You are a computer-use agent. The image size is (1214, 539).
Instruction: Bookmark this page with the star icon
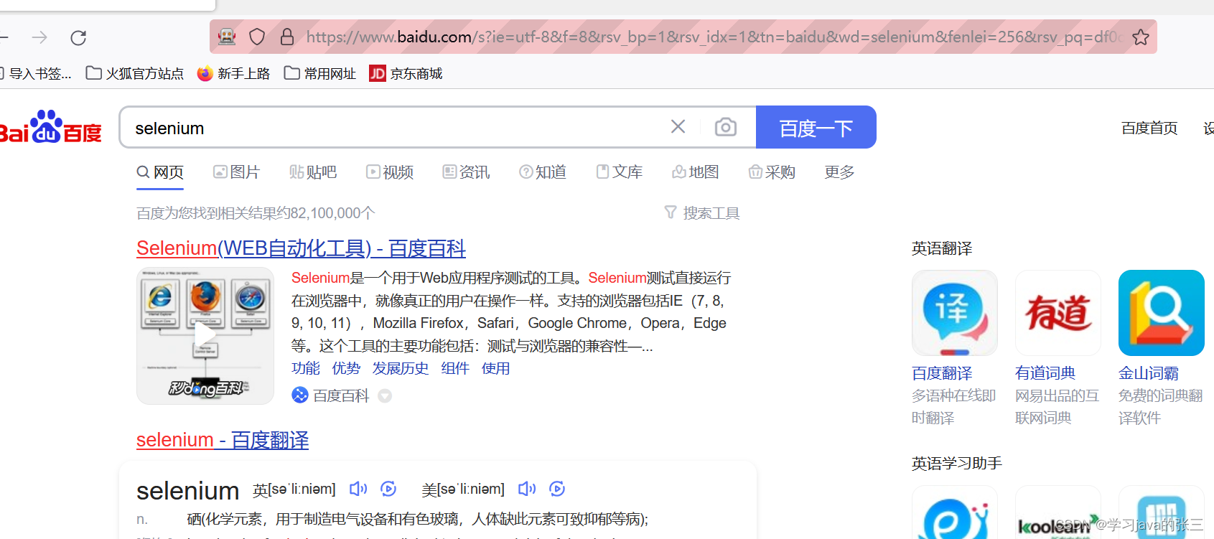point(1141,37)
